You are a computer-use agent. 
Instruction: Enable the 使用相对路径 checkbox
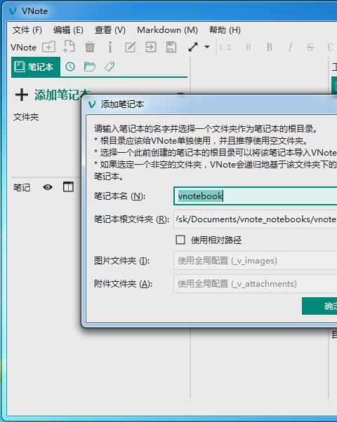[180, 240]
